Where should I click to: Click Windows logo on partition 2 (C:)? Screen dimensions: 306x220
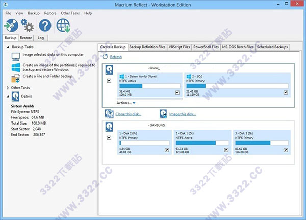189,76
